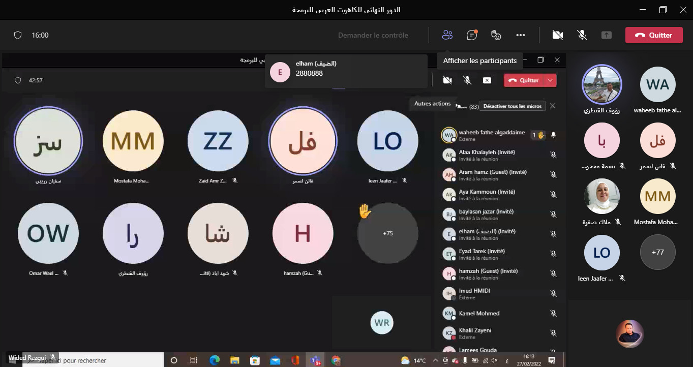
Task: Expand the +75 more participants tile
Action: [x=388, y=233]
